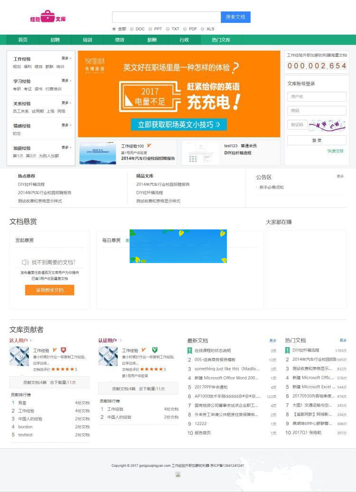
Task: Click the speaker icon beside 找不到需要的文档
Action: 26,262
